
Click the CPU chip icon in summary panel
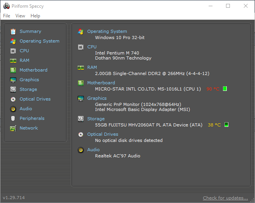[81, 47]
